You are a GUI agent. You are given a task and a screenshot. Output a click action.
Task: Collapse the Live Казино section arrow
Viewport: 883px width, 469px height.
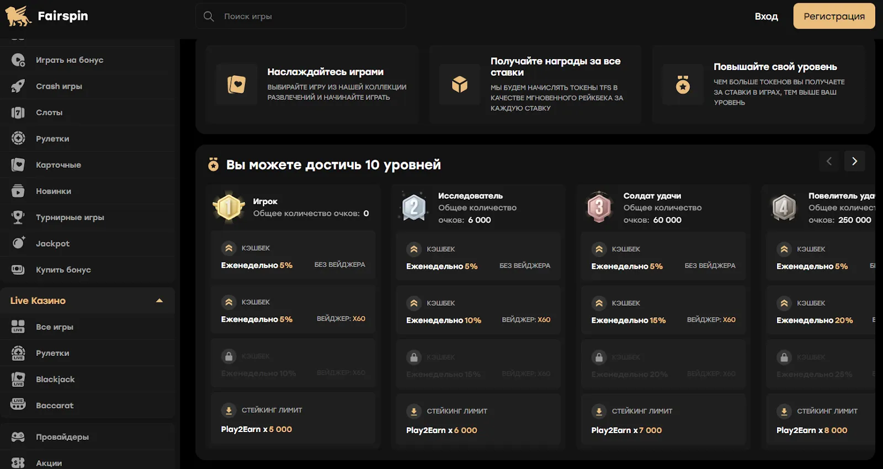coord(159,301)
